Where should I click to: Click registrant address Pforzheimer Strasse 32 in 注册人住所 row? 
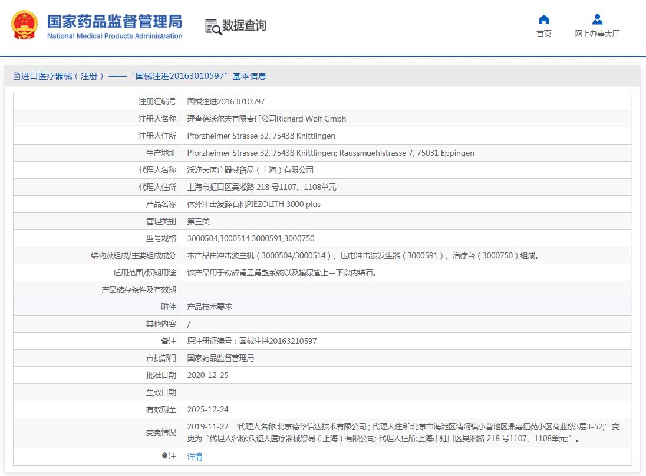pos(261,136)
